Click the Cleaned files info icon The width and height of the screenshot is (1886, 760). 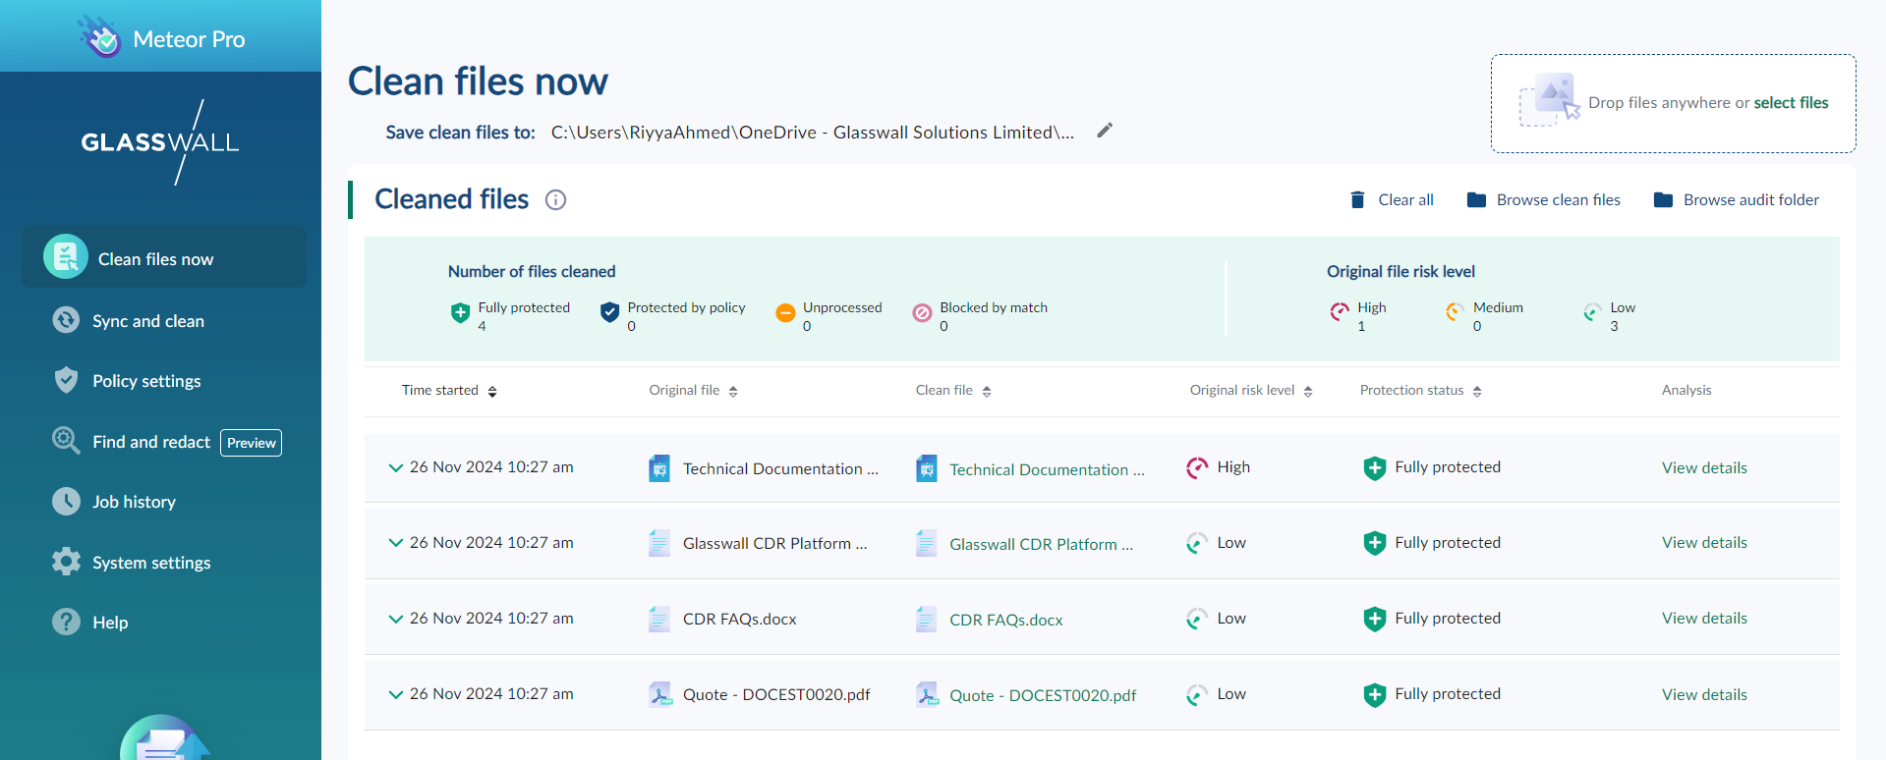(555, 200)
